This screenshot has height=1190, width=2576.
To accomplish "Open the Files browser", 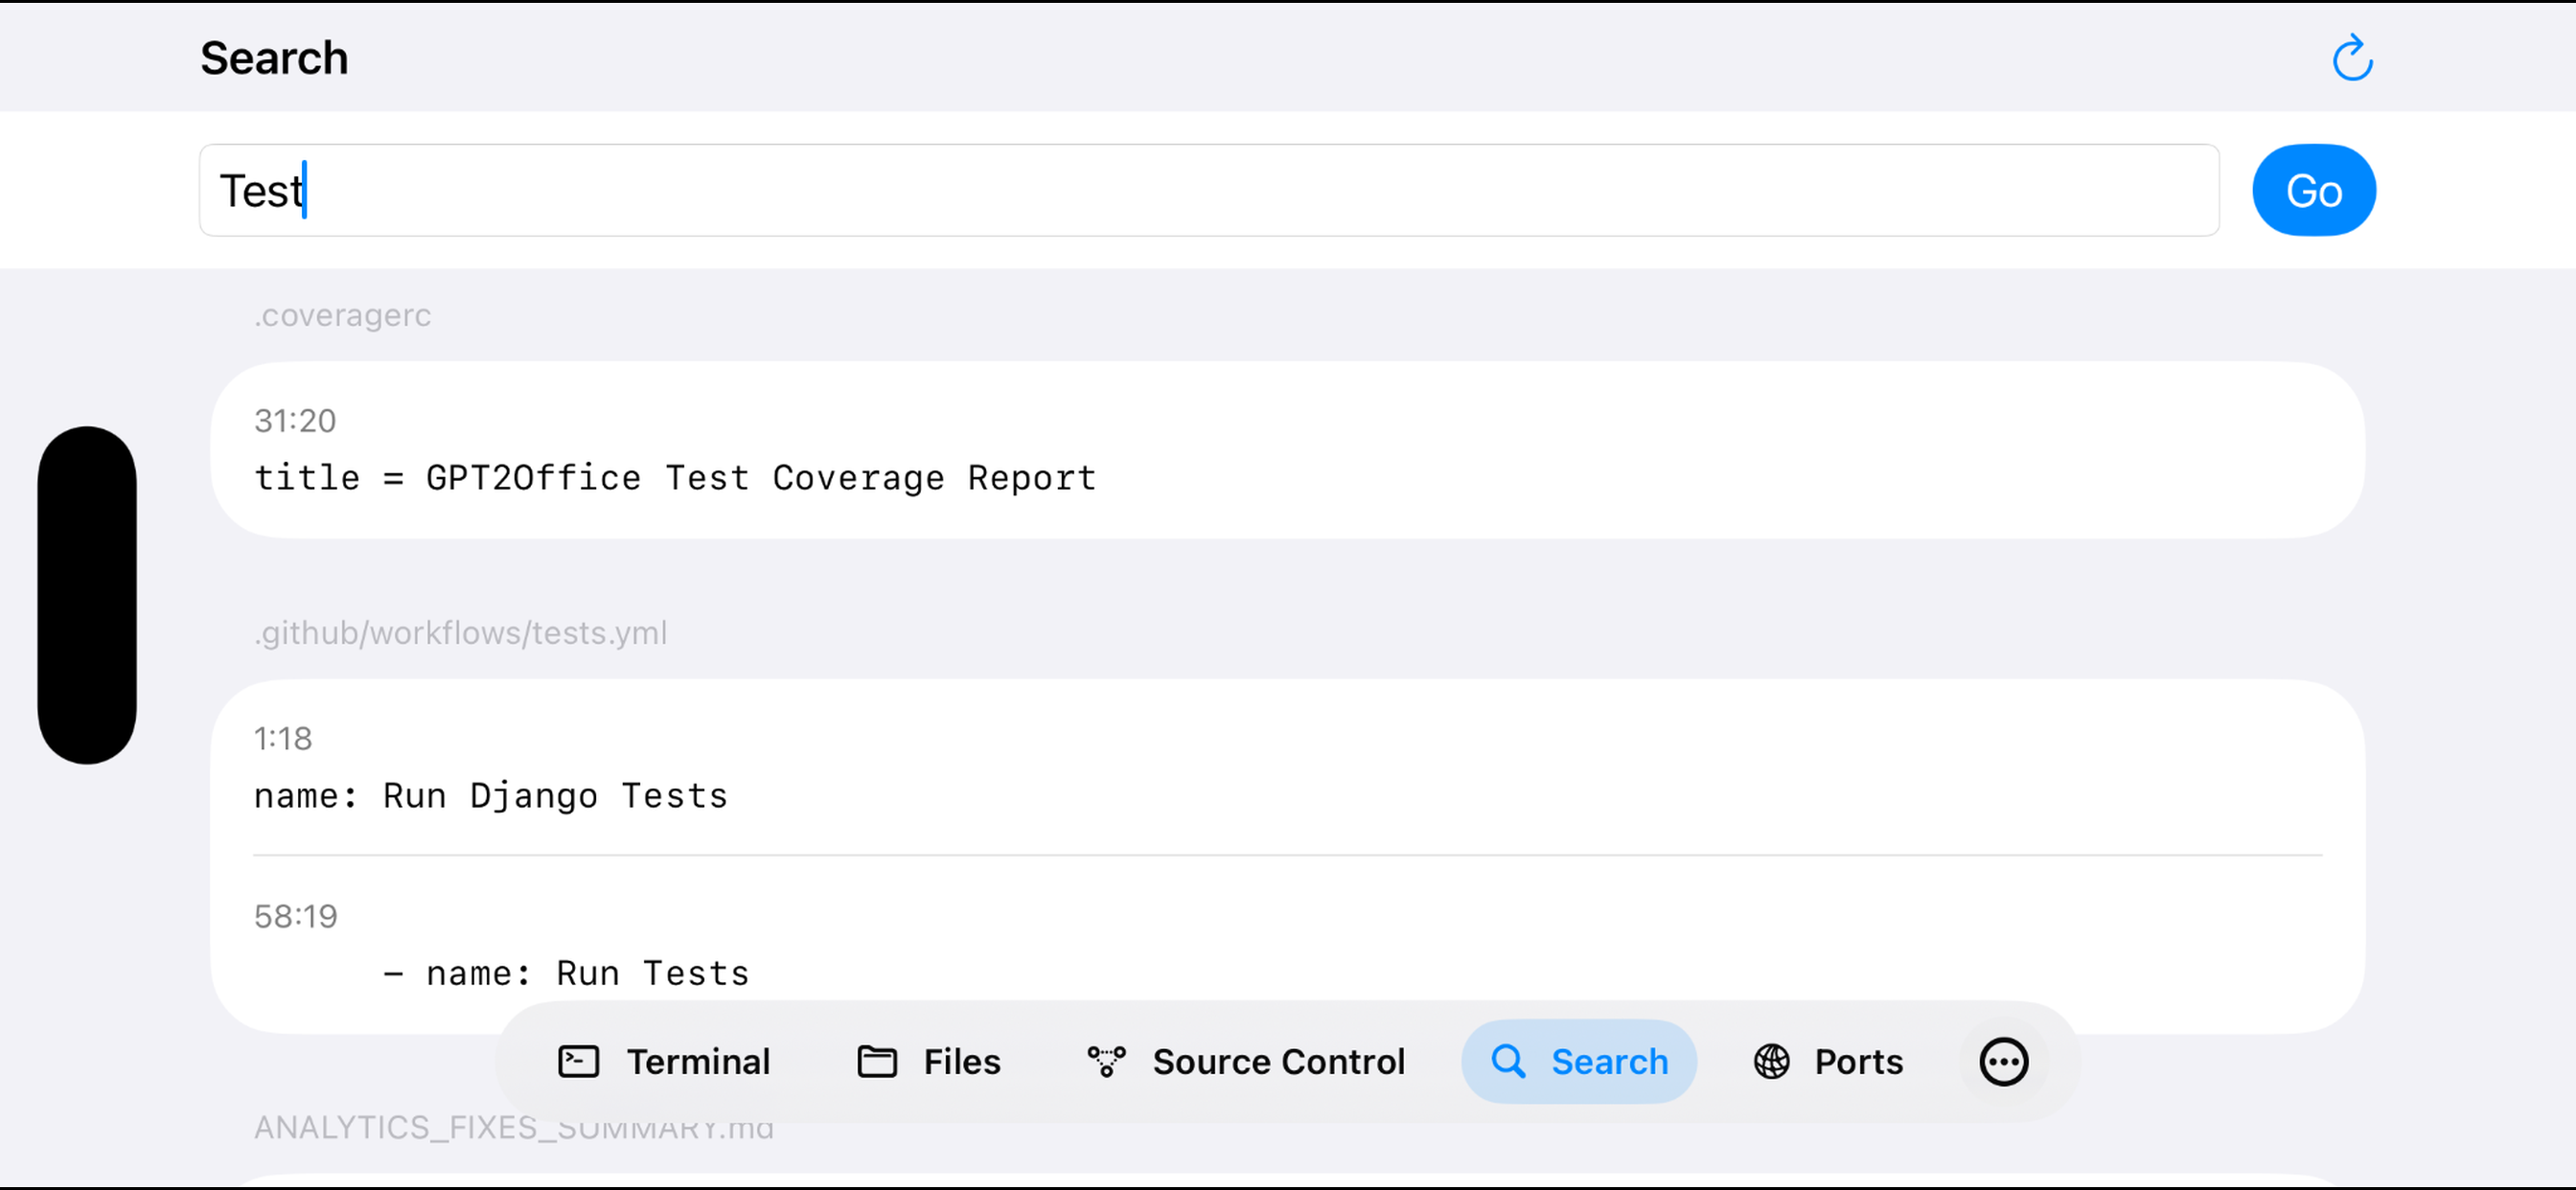I will point(928,1062).
